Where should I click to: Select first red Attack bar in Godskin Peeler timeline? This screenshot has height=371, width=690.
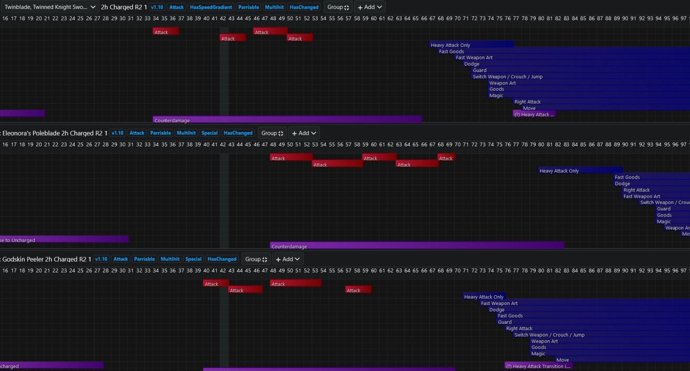215,284
